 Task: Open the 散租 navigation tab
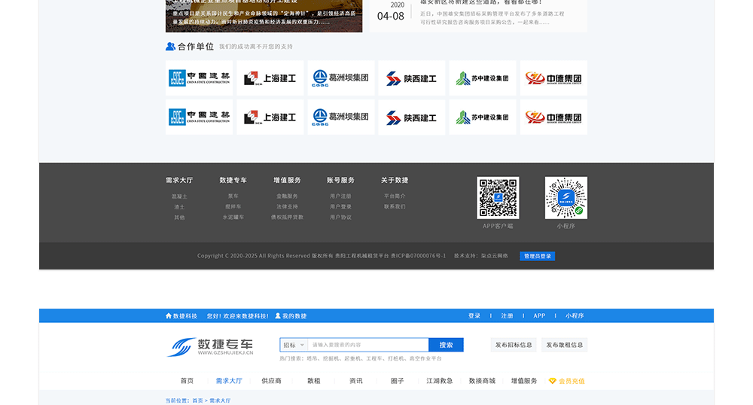point(313,381)
